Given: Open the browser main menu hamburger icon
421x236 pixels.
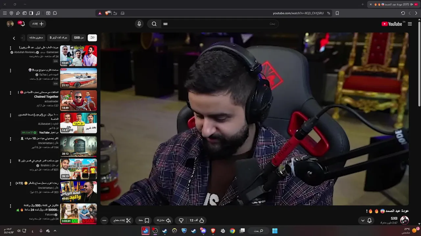Looking at the screenshot, I should click(x=5, y=13).
